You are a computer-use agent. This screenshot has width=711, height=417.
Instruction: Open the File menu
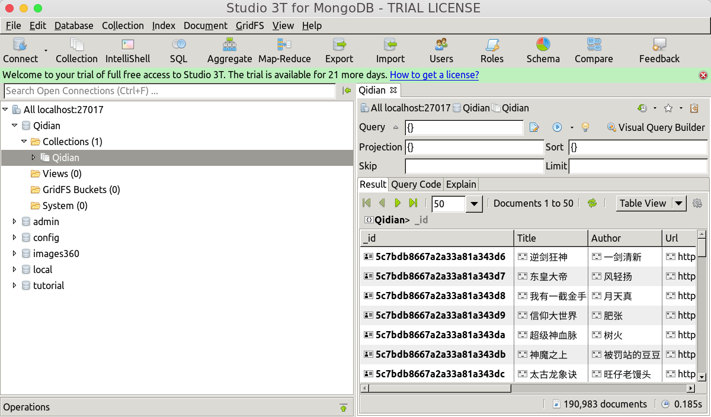[13, 25]
